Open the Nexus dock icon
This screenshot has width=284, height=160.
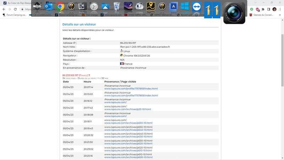pyautogui.click(x=37, y=6)
